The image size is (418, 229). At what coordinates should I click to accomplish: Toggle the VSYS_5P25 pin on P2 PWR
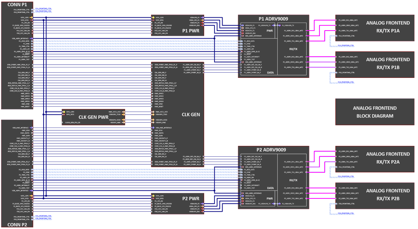tap(153, 198)
